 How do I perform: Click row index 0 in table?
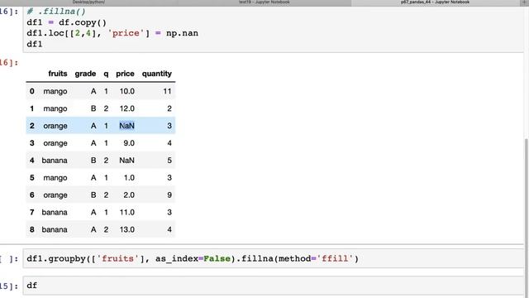point(32,91)
